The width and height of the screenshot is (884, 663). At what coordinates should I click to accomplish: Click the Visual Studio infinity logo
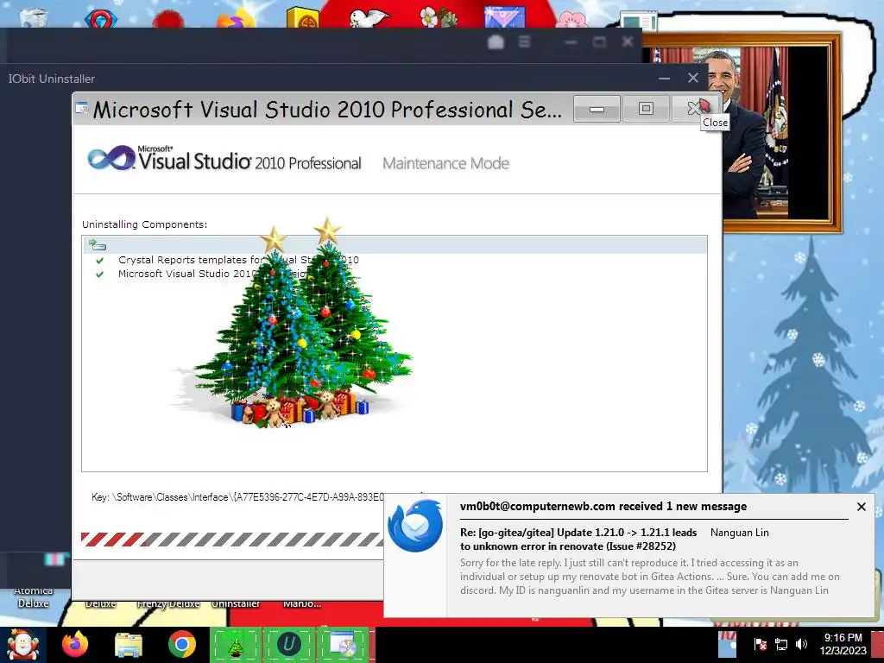pyautogui.click(x=111, y=158)
